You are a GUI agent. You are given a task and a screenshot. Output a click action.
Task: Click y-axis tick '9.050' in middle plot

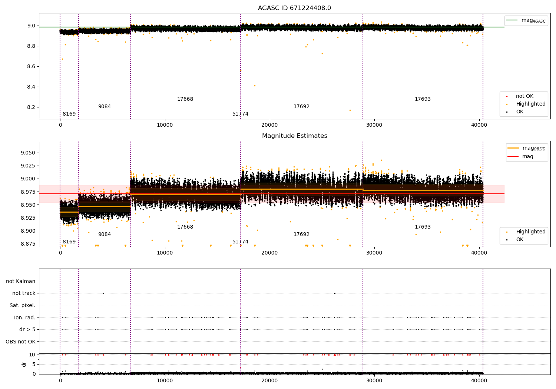[x=28, y=153]
